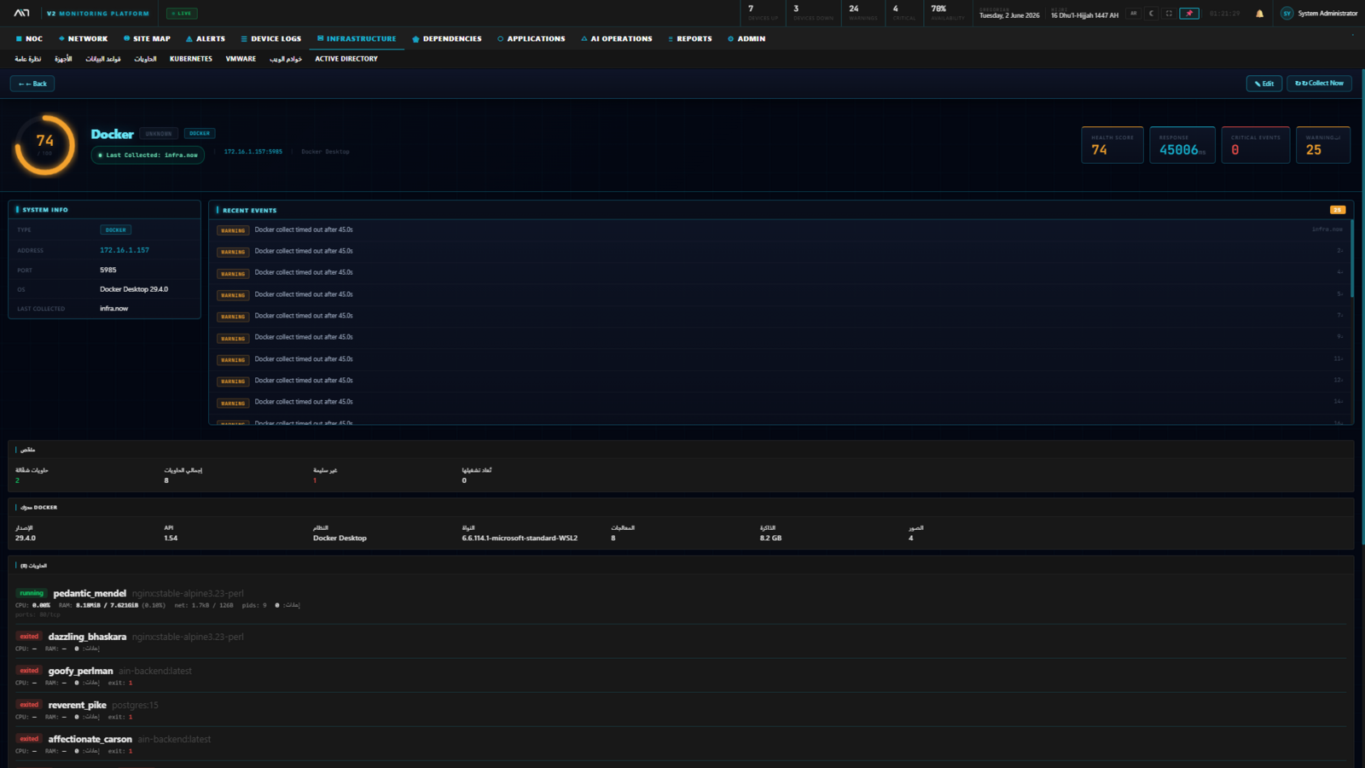
Task: Click the Applications circle icon
Action: point(501,38)
